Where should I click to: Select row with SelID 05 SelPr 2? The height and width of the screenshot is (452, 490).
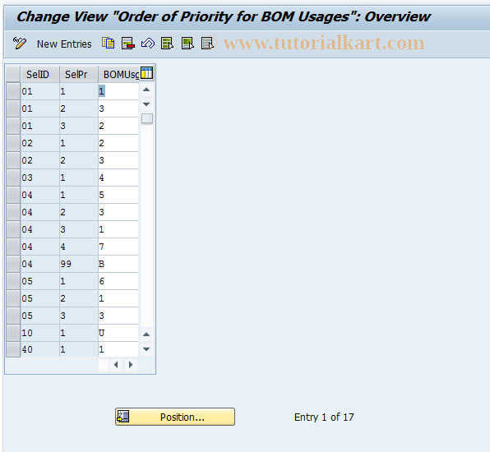coord(13,298)
